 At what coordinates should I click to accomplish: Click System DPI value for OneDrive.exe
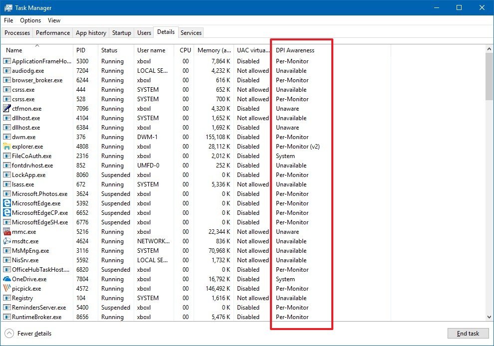[x=285, y=279]
